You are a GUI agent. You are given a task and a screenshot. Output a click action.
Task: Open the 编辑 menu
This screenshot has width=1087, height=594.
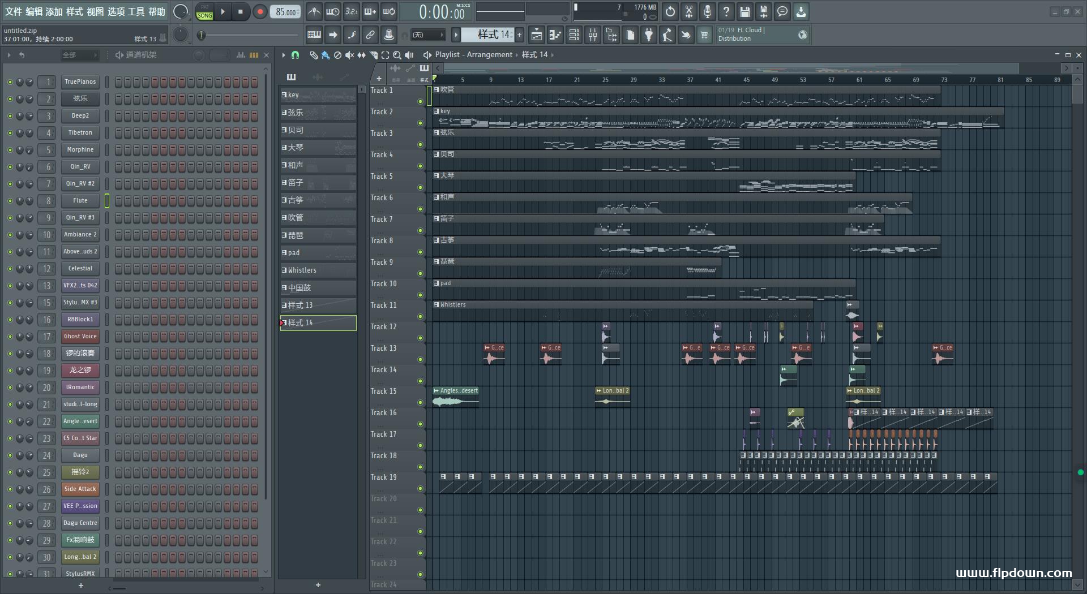(34, 12)
